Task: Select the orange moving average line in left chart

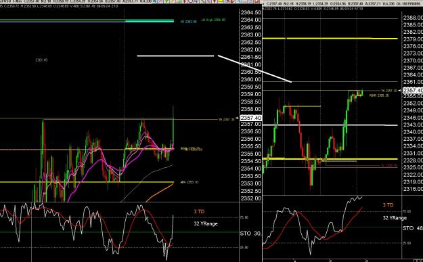Action: click(x=160, y=193)
